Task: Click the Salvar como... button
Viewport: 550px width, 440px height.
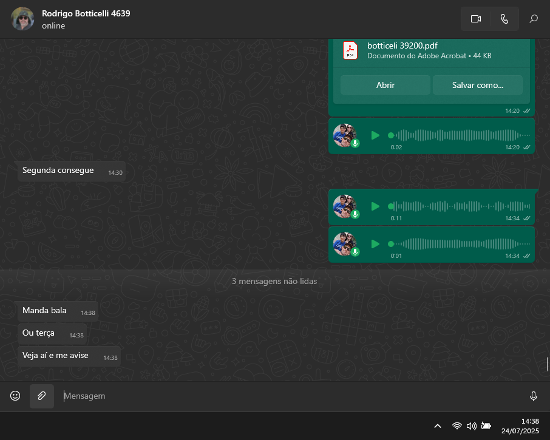Action: [x=477, y=85]
